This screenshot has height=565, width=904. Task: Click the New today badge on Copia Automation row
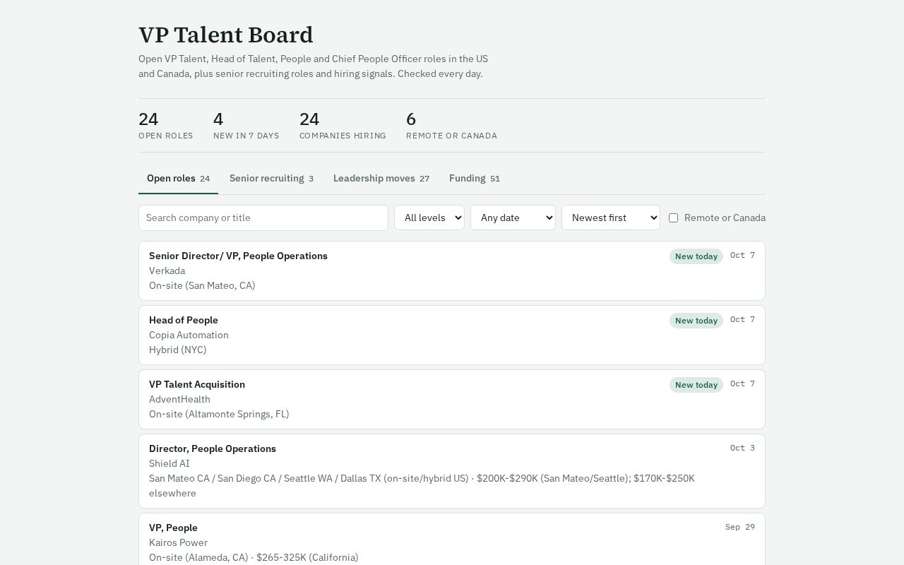click(x=696, y=321)
